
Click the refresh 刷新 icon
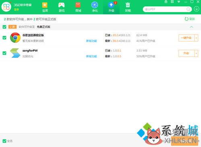point(186,19)
